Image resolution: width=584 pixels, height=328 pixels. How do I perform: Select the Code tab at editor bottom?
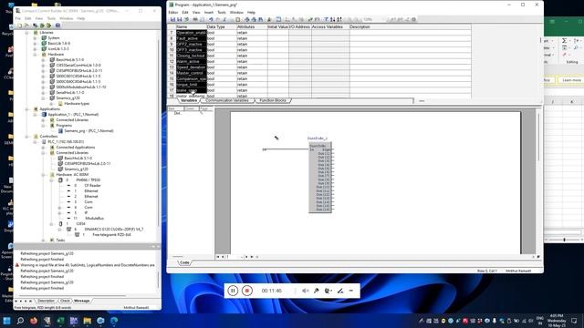tap(184, 262)
